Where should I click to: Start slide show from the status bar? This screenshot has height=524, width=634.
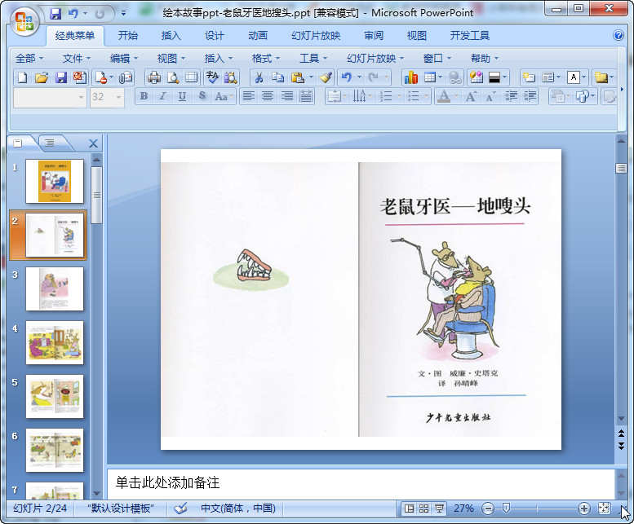point(439,509)
